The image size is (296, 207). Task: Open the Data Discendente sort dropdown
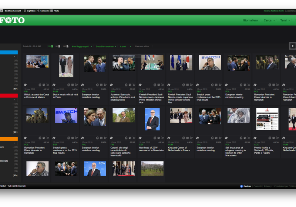point(106,47)
